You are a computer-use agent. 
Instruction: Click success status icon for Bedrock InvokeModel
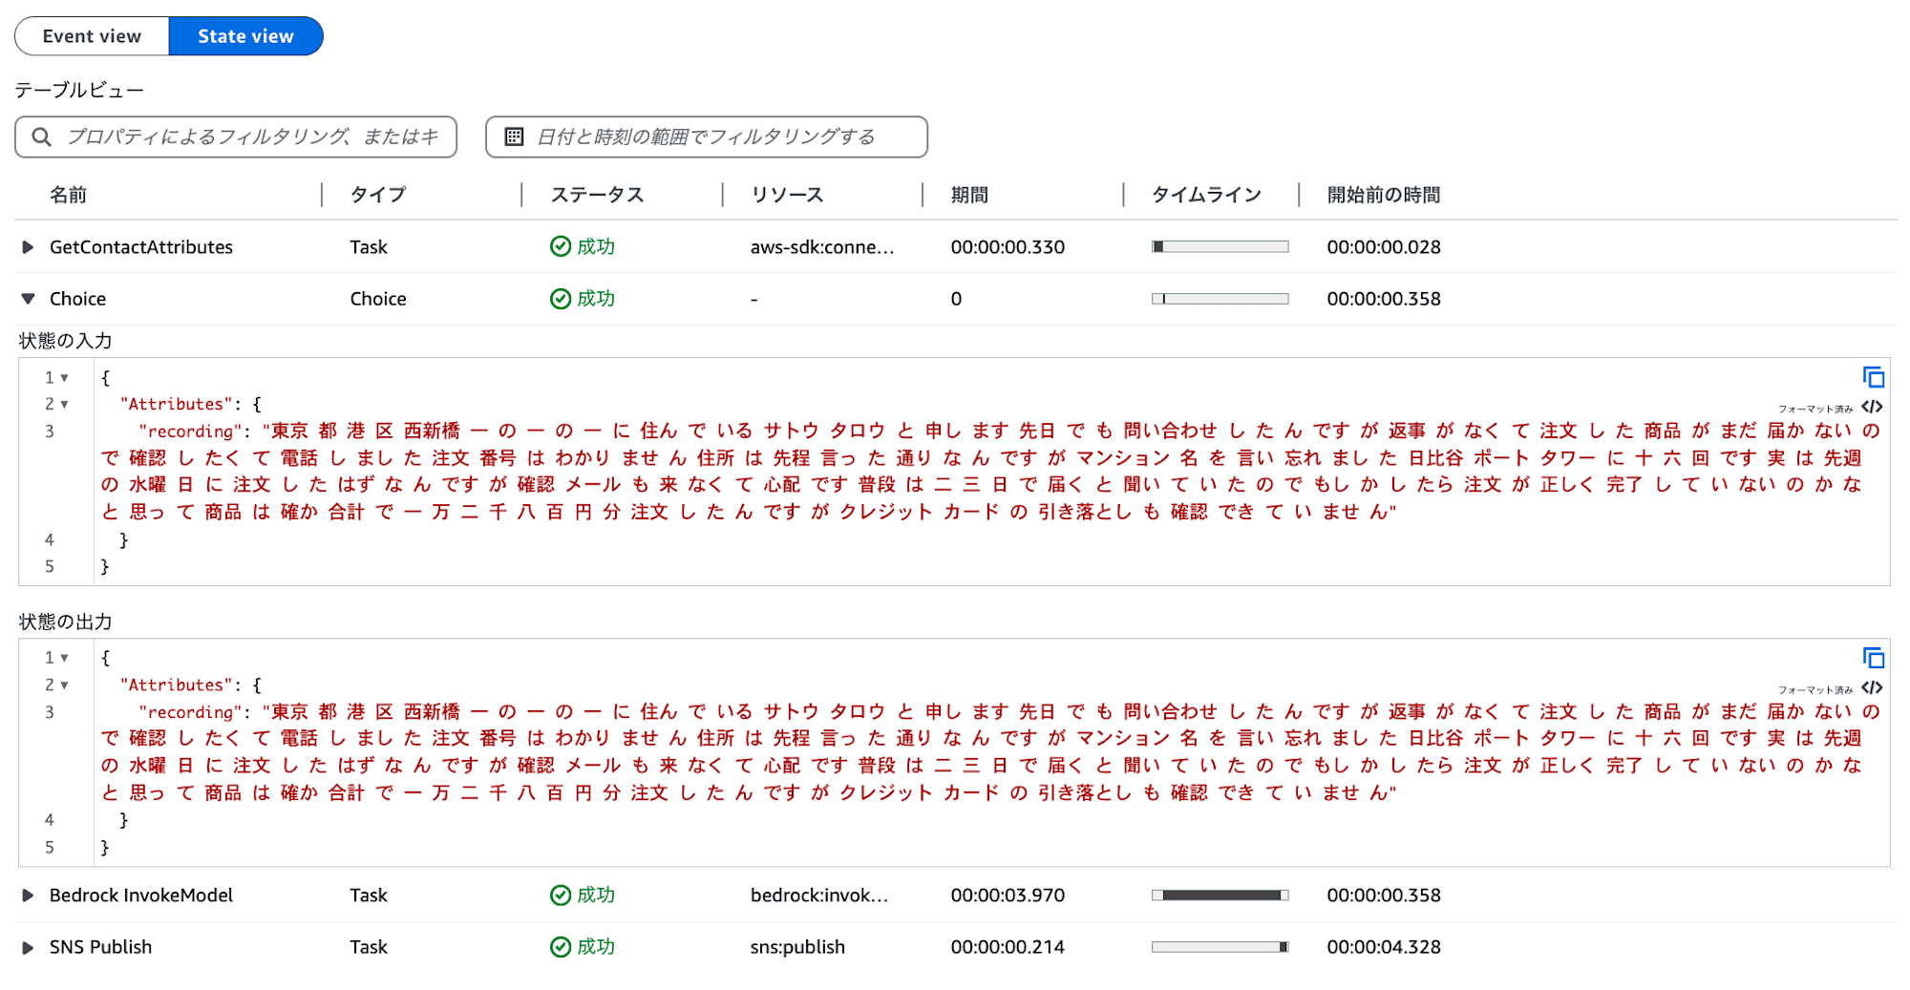click(561, 895)
